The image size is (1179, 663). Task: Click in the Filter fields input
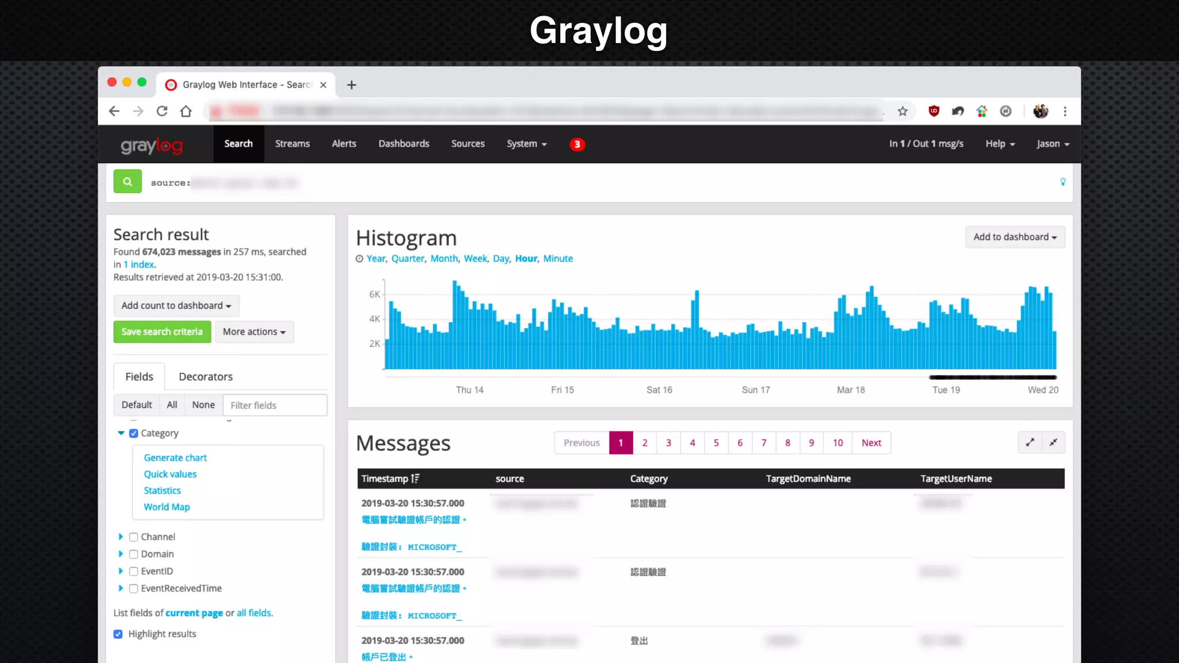(x=275, y=405)
